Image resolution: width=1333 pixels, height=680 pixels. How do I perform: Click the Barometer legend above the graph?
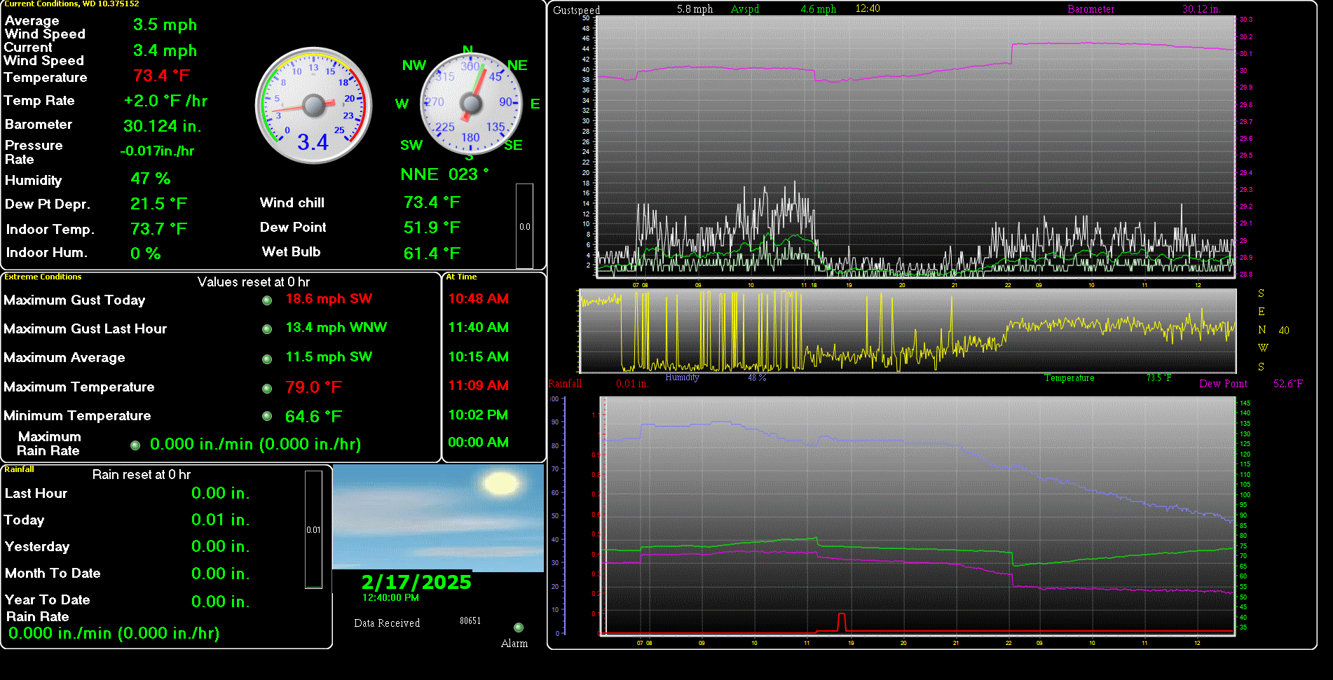coord(1091,9)
